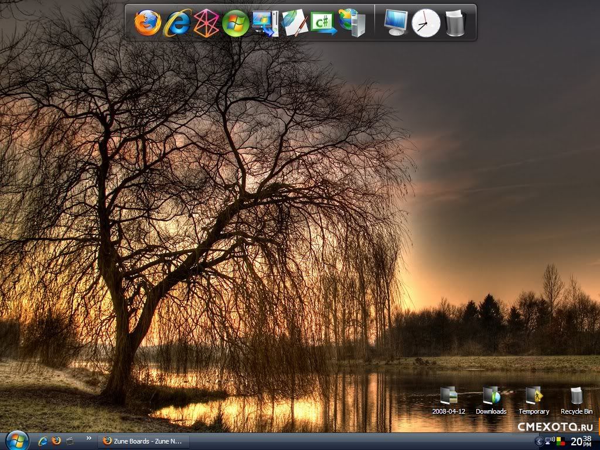Open the paintbrush and leaf dock icon
Screen dimensions: 600x450
coord(295,23)
